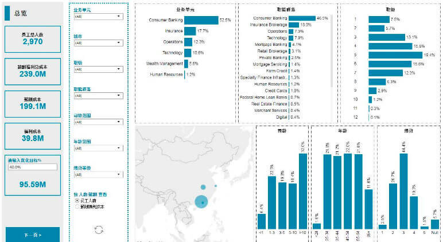443x242 pixels.
Task: Open the 司龄范围 filter dropdown
Action: [x=98, y=122]
